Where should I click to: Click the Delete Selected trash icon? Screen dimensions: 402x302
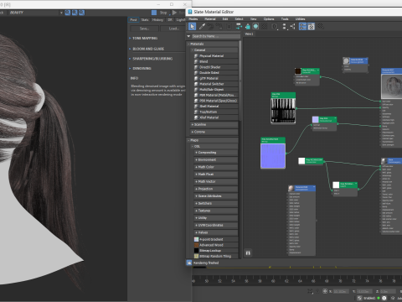point(229,27)
